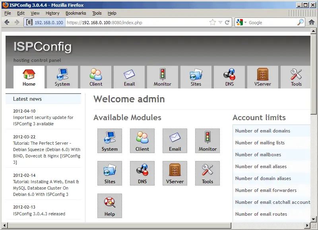318x230 pixels.
Task: Open URL history dropdown arrow
Action: [x=220, y=23]
